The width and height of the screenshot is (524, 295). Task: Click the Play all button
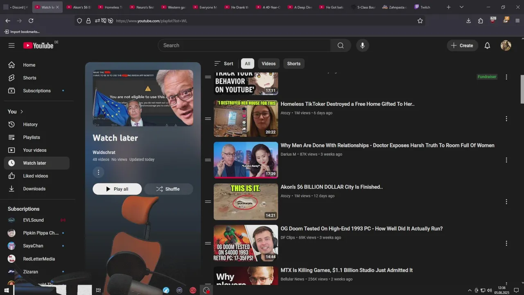[x=117, y=189]
